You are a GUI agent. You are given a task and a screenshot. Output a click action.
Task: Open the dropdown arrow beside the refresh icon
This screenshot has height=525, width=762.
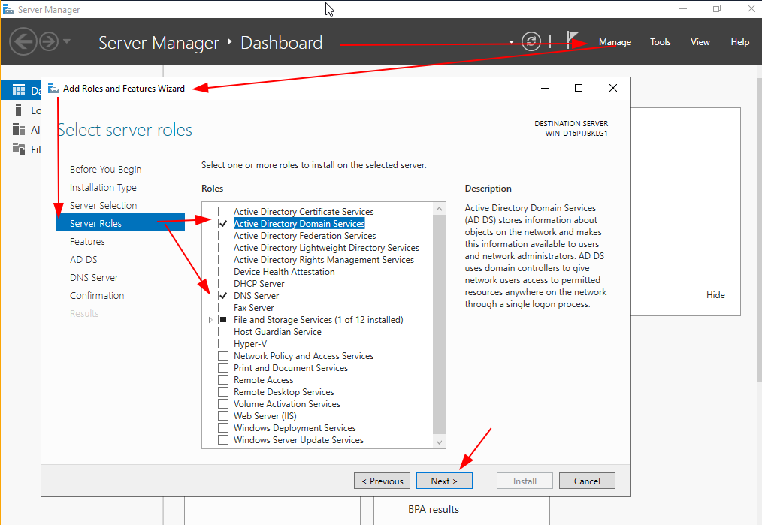pos(511,42)
